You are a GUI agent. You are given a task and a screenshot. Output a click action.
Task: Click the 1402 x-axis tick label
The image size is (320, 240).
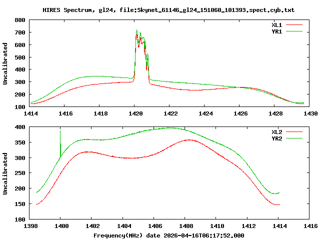point(92,226)
